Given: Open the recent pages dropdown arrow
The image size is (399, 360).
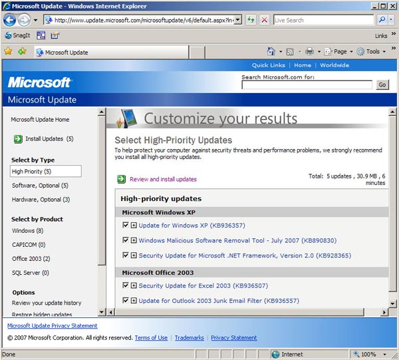Looking at the screenshot, I should (36, 20).
